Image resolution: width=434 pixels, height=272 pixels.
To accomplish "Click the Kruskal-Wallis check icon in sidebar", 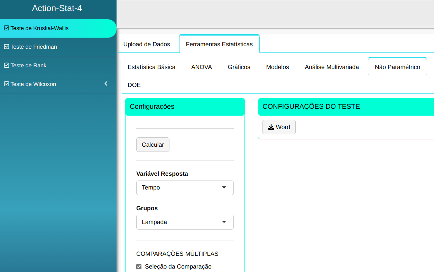I will pyautogui.click(x=6, y=28).
